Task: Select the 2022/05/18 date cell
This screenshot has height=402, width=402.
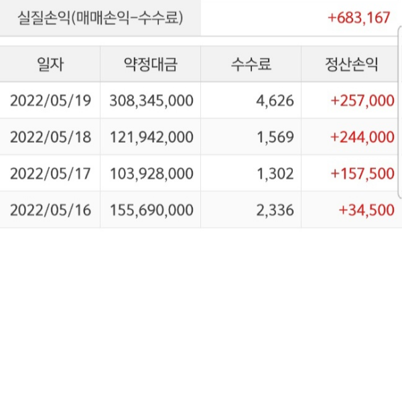Action: (x=50, y=137)
